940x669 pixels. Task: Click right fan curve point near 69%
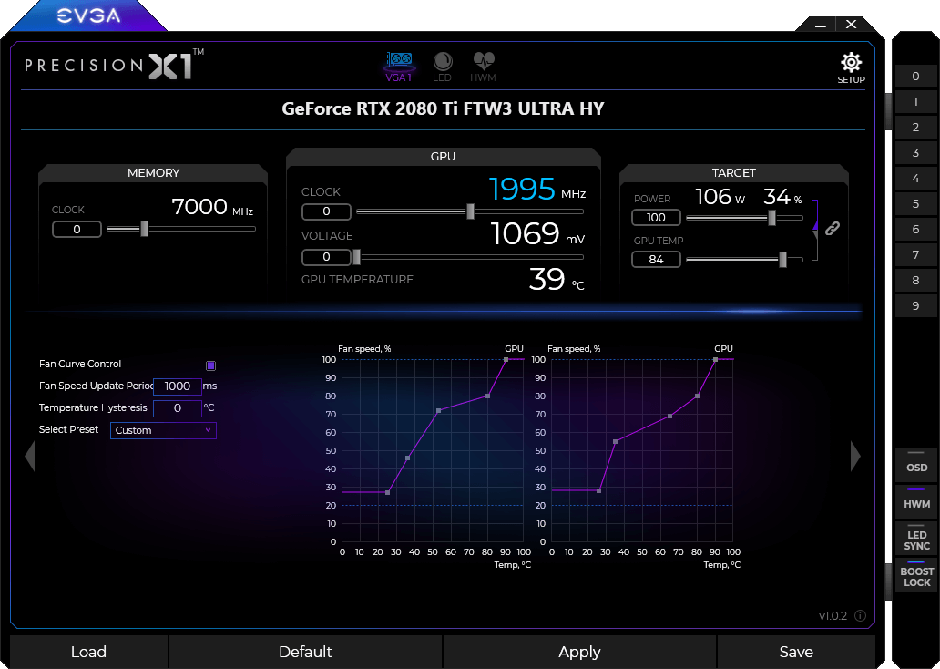click(x=669, y=416)
